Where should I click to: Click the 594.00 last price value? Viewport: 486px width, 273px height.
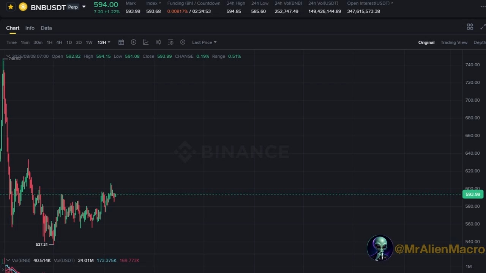[106, 5]
